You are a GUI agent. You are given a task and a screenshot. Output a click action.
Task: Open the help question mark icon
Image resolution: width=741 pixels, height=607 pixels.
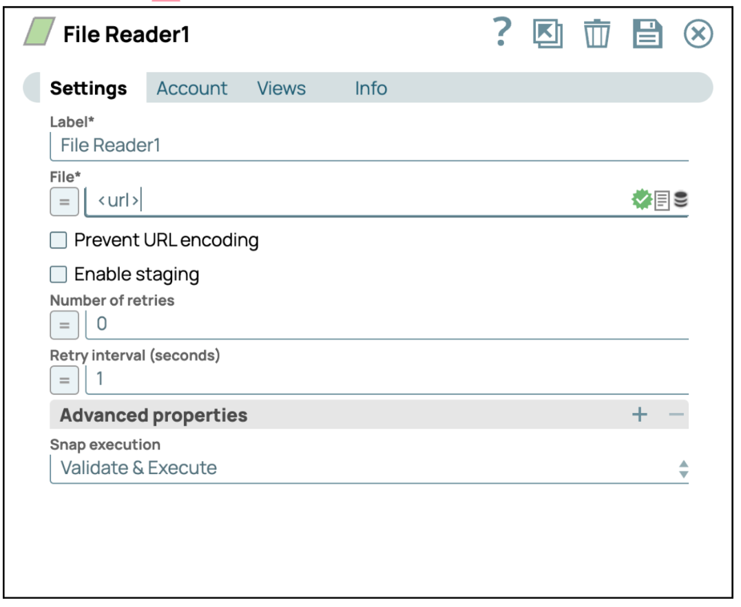pos(503,33)
